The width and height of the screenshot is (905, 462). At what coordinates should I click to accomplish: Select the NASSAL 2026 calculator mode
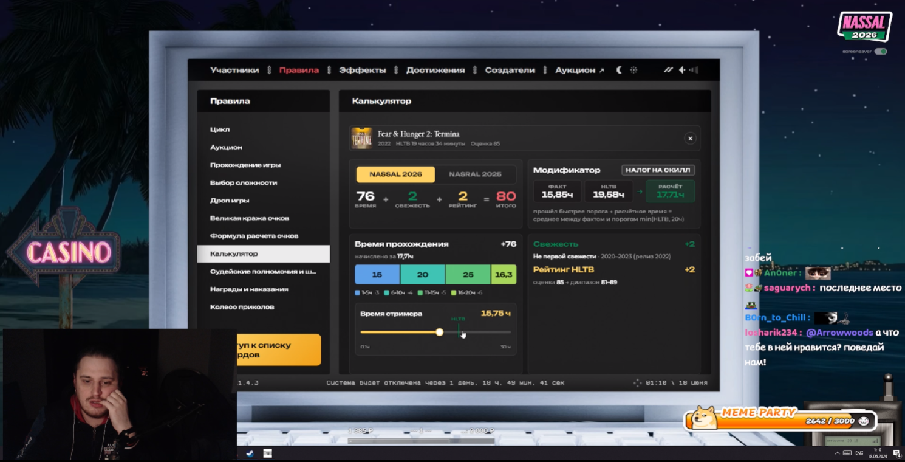(396, 174)
